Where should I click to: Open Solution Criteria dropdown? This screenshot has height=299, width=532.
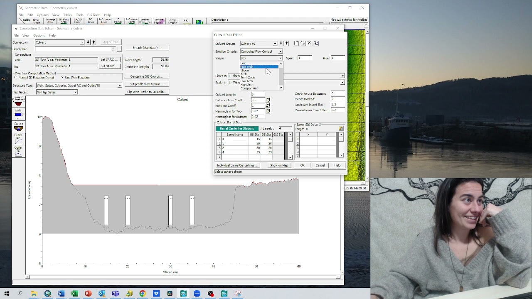280,51
